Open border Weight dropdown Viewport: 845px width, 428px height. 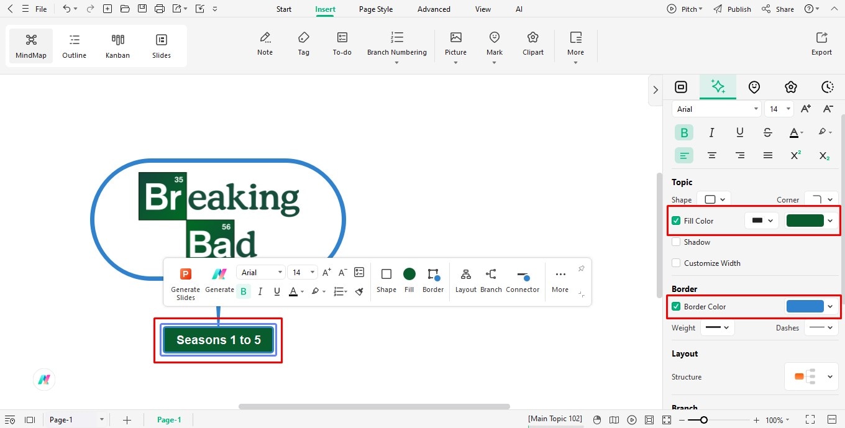click(718, 327)
